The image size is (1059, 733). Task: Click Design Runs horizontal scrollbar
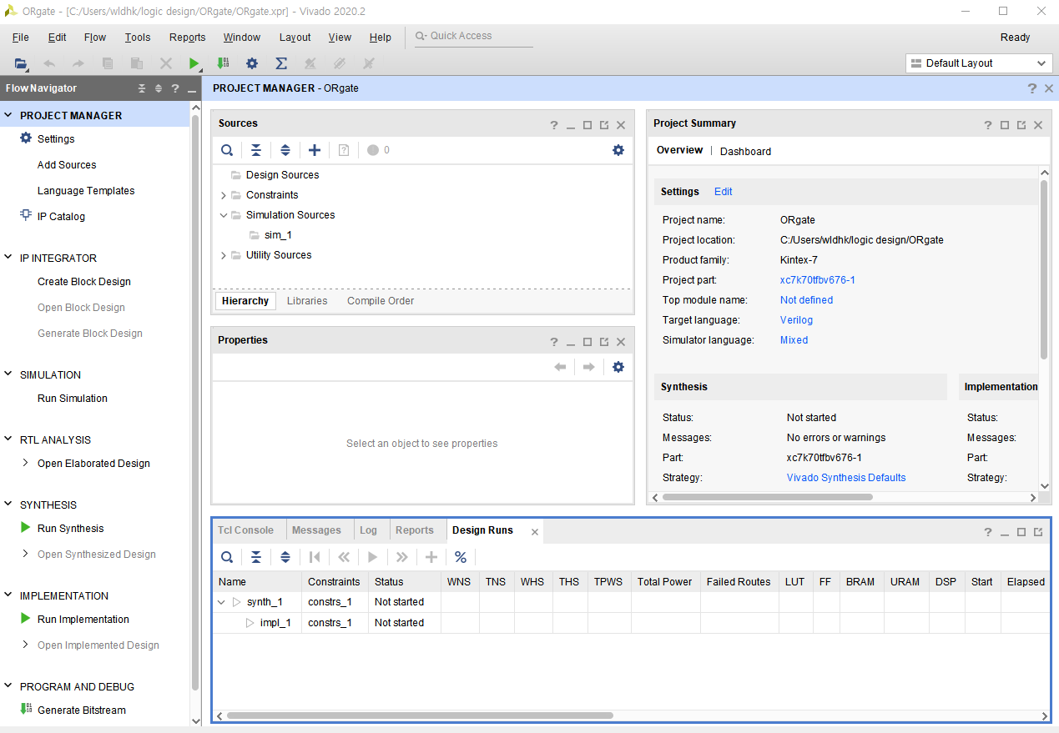420,715
